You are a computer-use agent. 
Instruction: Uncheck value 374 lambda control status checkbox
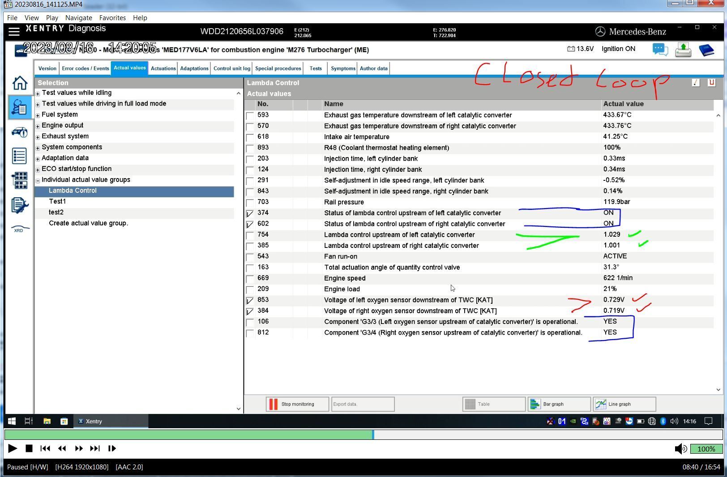[250, 214]
